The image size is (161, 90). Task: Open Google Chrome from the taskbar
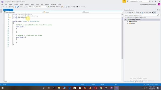pyautogui.click(x=101, y=88)
